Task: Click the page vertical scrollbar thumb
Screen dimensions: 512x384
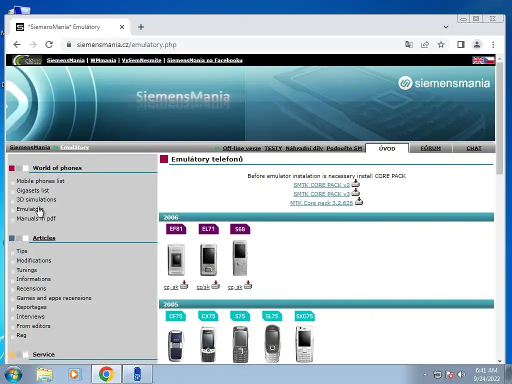Action: click(499, 118)
